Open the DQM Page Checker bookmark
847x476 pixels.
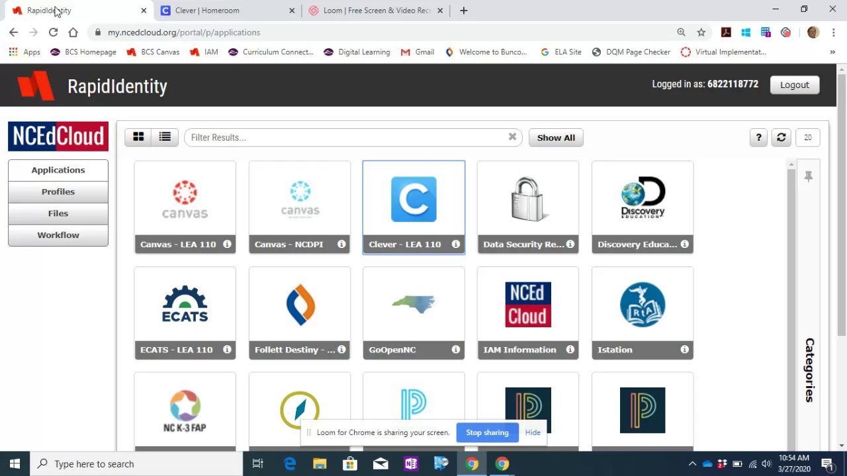point(631,52)
